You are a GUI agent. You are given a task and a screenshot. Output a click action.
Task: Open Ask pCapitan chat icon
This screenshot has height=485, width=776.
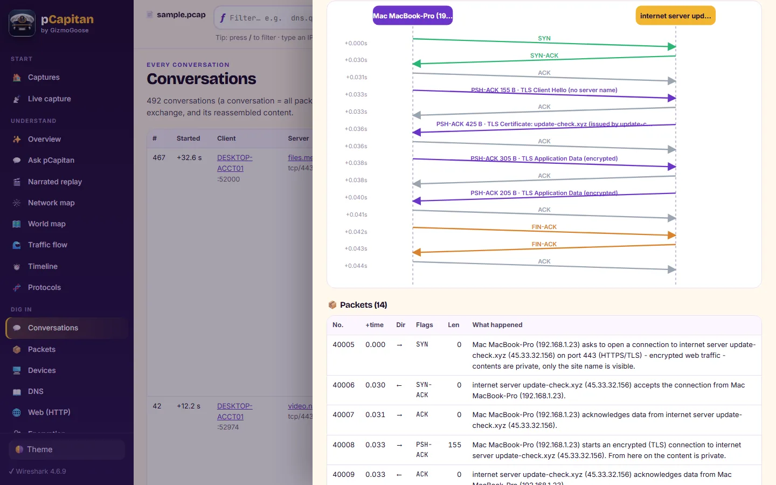(17, 161)
